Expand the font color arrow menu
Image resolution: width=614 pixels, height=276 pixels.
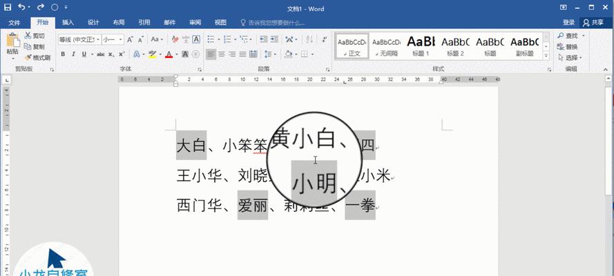point(177,55)
